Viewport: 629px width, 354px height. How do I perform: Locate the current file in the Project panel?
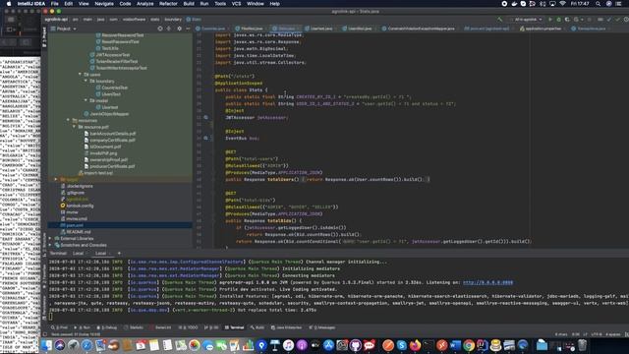click(160, 29)
